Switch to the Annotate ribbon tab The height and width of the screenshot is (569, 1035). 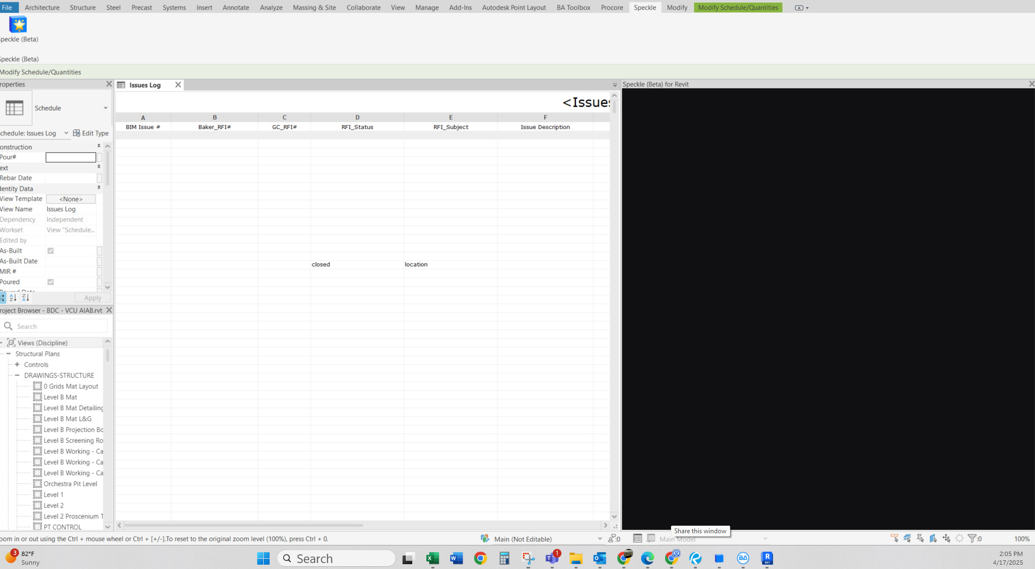click(x=235, y=8)
